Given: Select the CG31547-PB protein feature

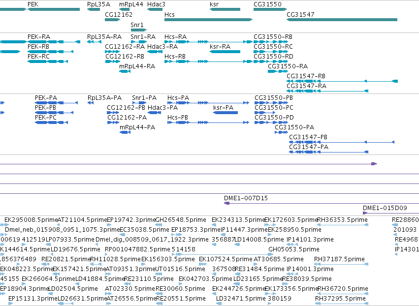Looking at the screenshot, I should click(342, 142).
